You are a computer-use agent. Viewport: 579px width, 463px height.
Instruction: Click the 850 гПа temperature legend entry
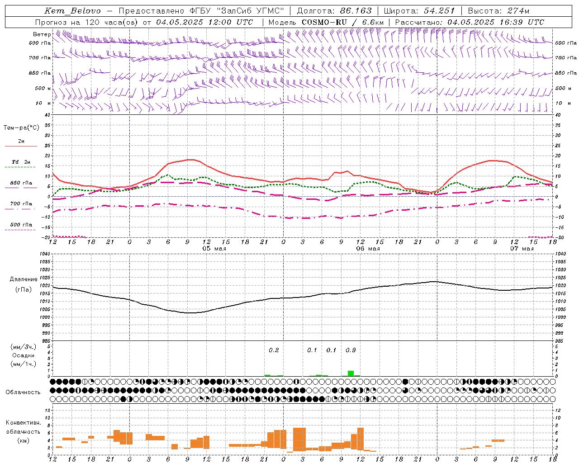(21, 183)
